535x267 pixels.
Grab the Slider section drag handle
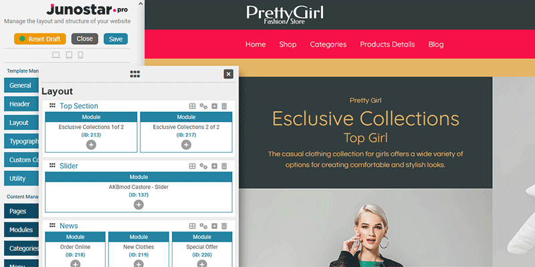click(x=52, y=166)
